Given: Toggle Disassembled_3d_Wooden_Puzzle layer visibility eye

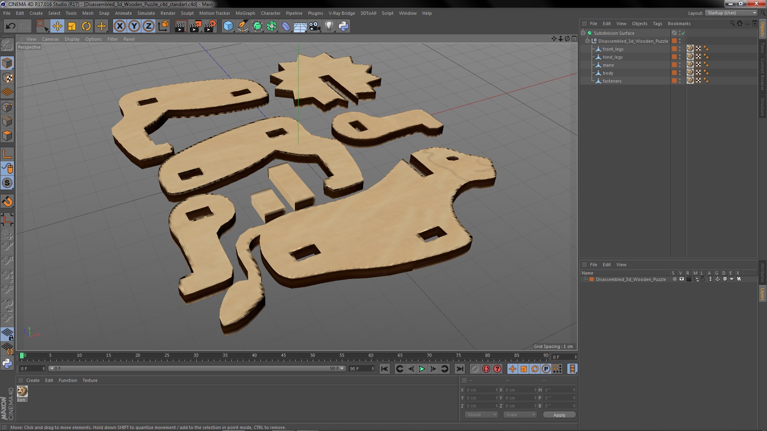Looking at the screenshot, I should (682, 279).
